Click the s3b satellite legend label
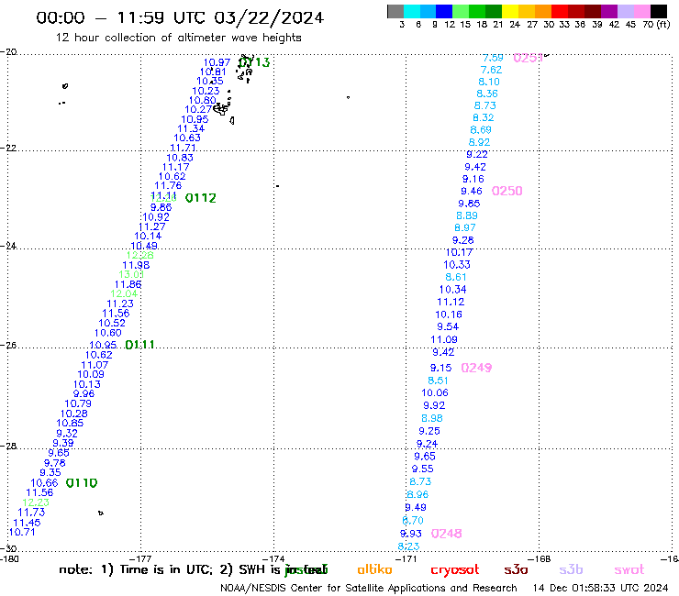The height and width of the screenshot is (596, 679). point(571,569)
